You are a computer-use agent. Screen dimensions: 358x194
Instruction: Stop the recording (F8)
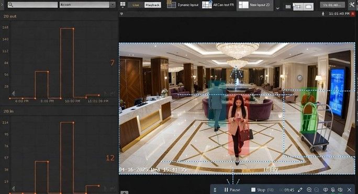pos(263,190)
